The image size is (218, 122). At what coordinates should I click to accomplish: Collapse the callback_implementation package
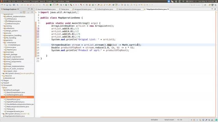pyautogui.click(x=3, y=17)
